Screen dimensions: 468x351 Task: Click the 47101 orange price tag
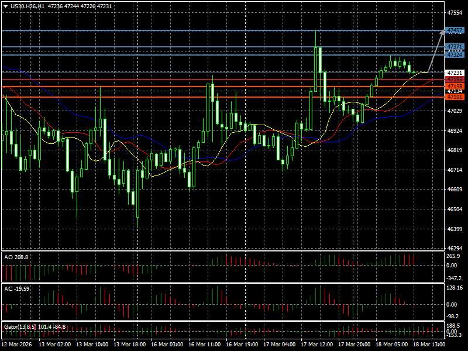(455, 97)
